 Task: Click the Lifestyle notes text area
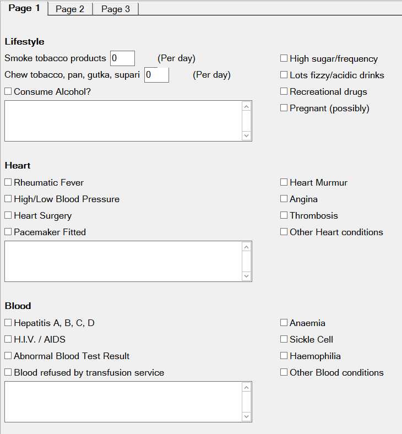pyautogui.click(x=123, y=121)
